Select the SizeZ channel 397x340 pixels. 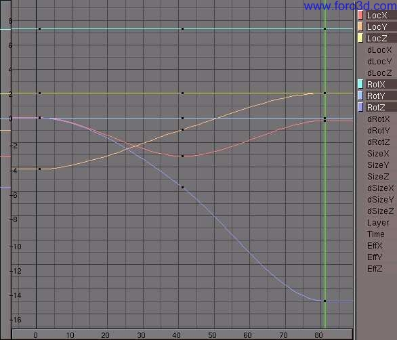(x=378, y=177)
